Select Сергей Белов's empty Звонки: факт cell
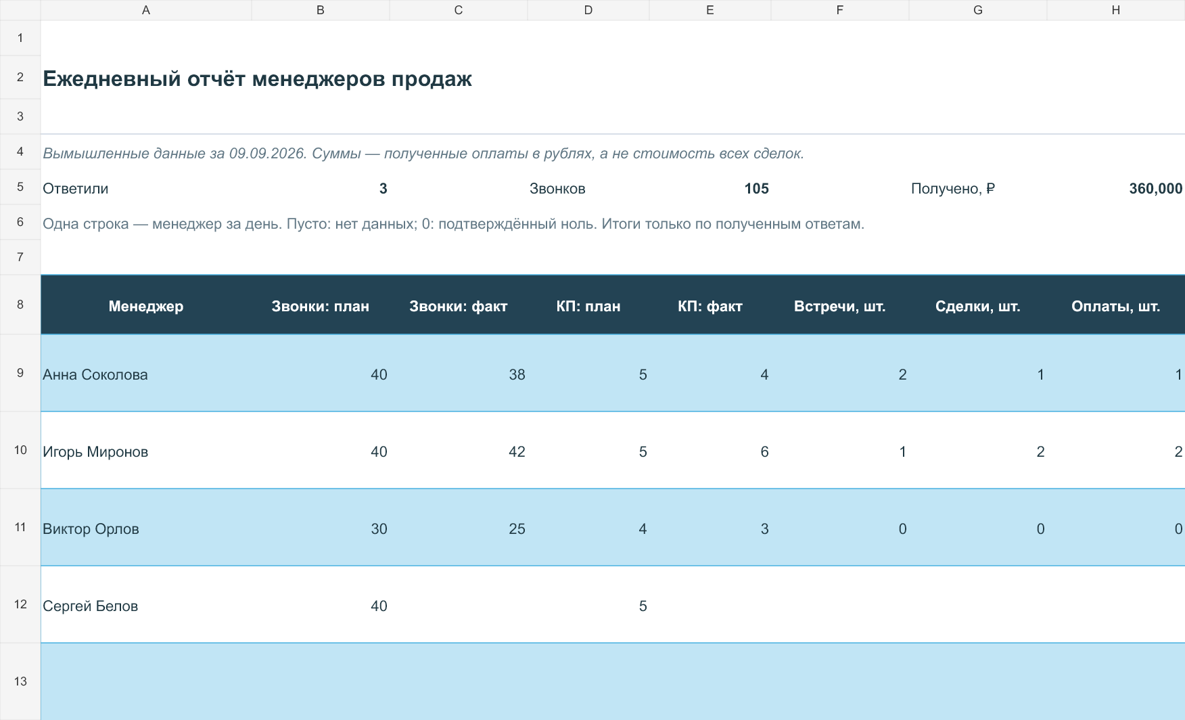The image size is (1185, 720). point(459,605)
